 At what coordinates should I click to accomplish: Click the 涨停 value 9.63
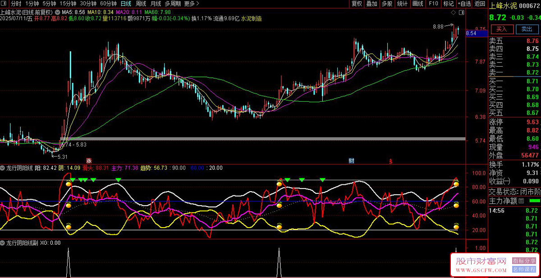coord(532,122)
